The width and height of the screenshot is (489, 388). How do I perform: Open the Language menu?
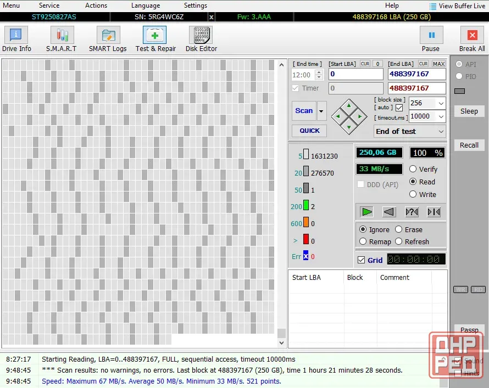tap(146, 5)
